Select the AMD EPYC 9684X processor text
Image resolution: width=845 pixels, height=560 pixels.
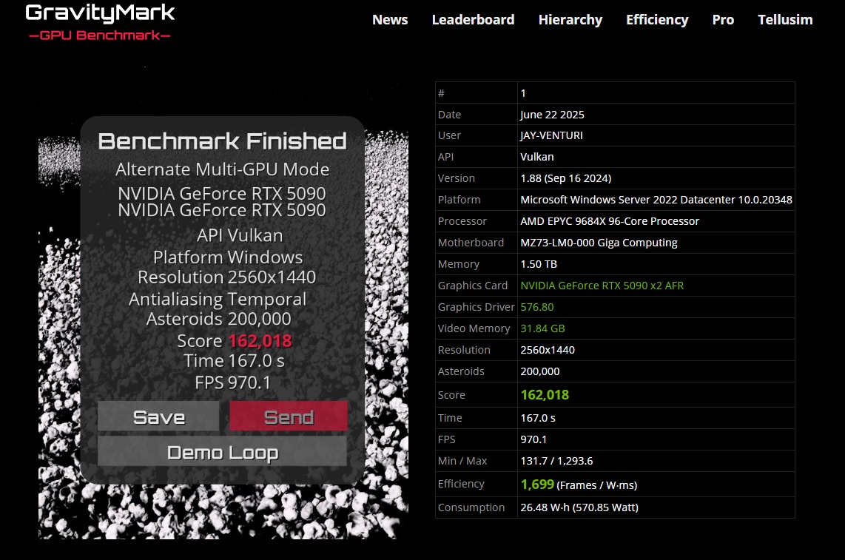610,221
